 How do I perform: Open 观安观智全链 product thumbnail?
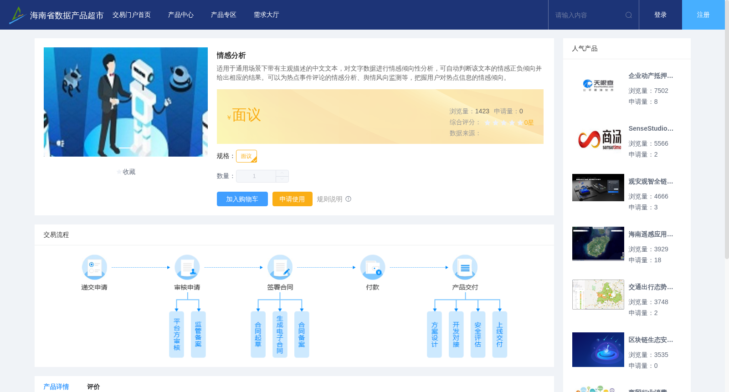coord(598,188)
